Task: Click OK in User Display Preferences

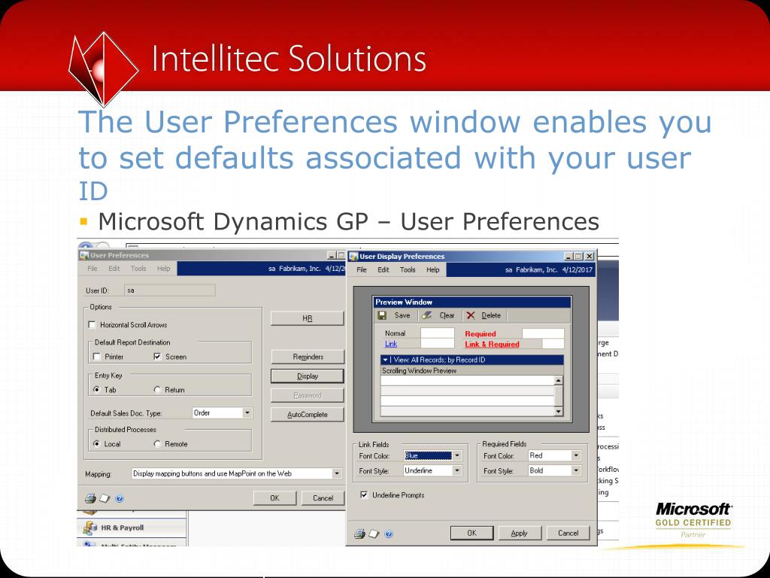Action: (x=471, y=534)
